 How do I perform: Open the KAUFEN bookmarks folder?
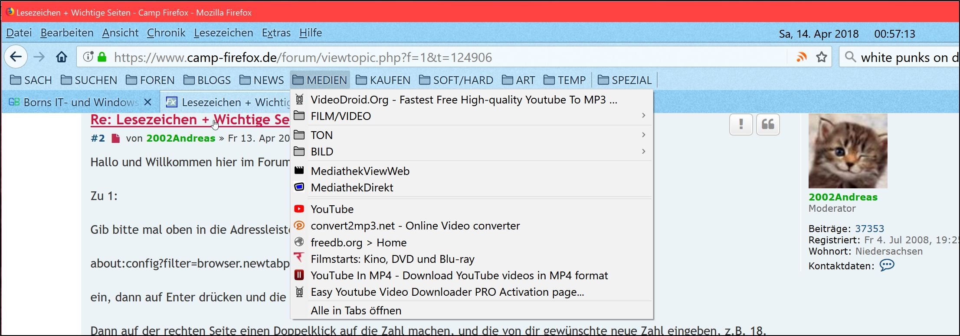pos(383,80)
